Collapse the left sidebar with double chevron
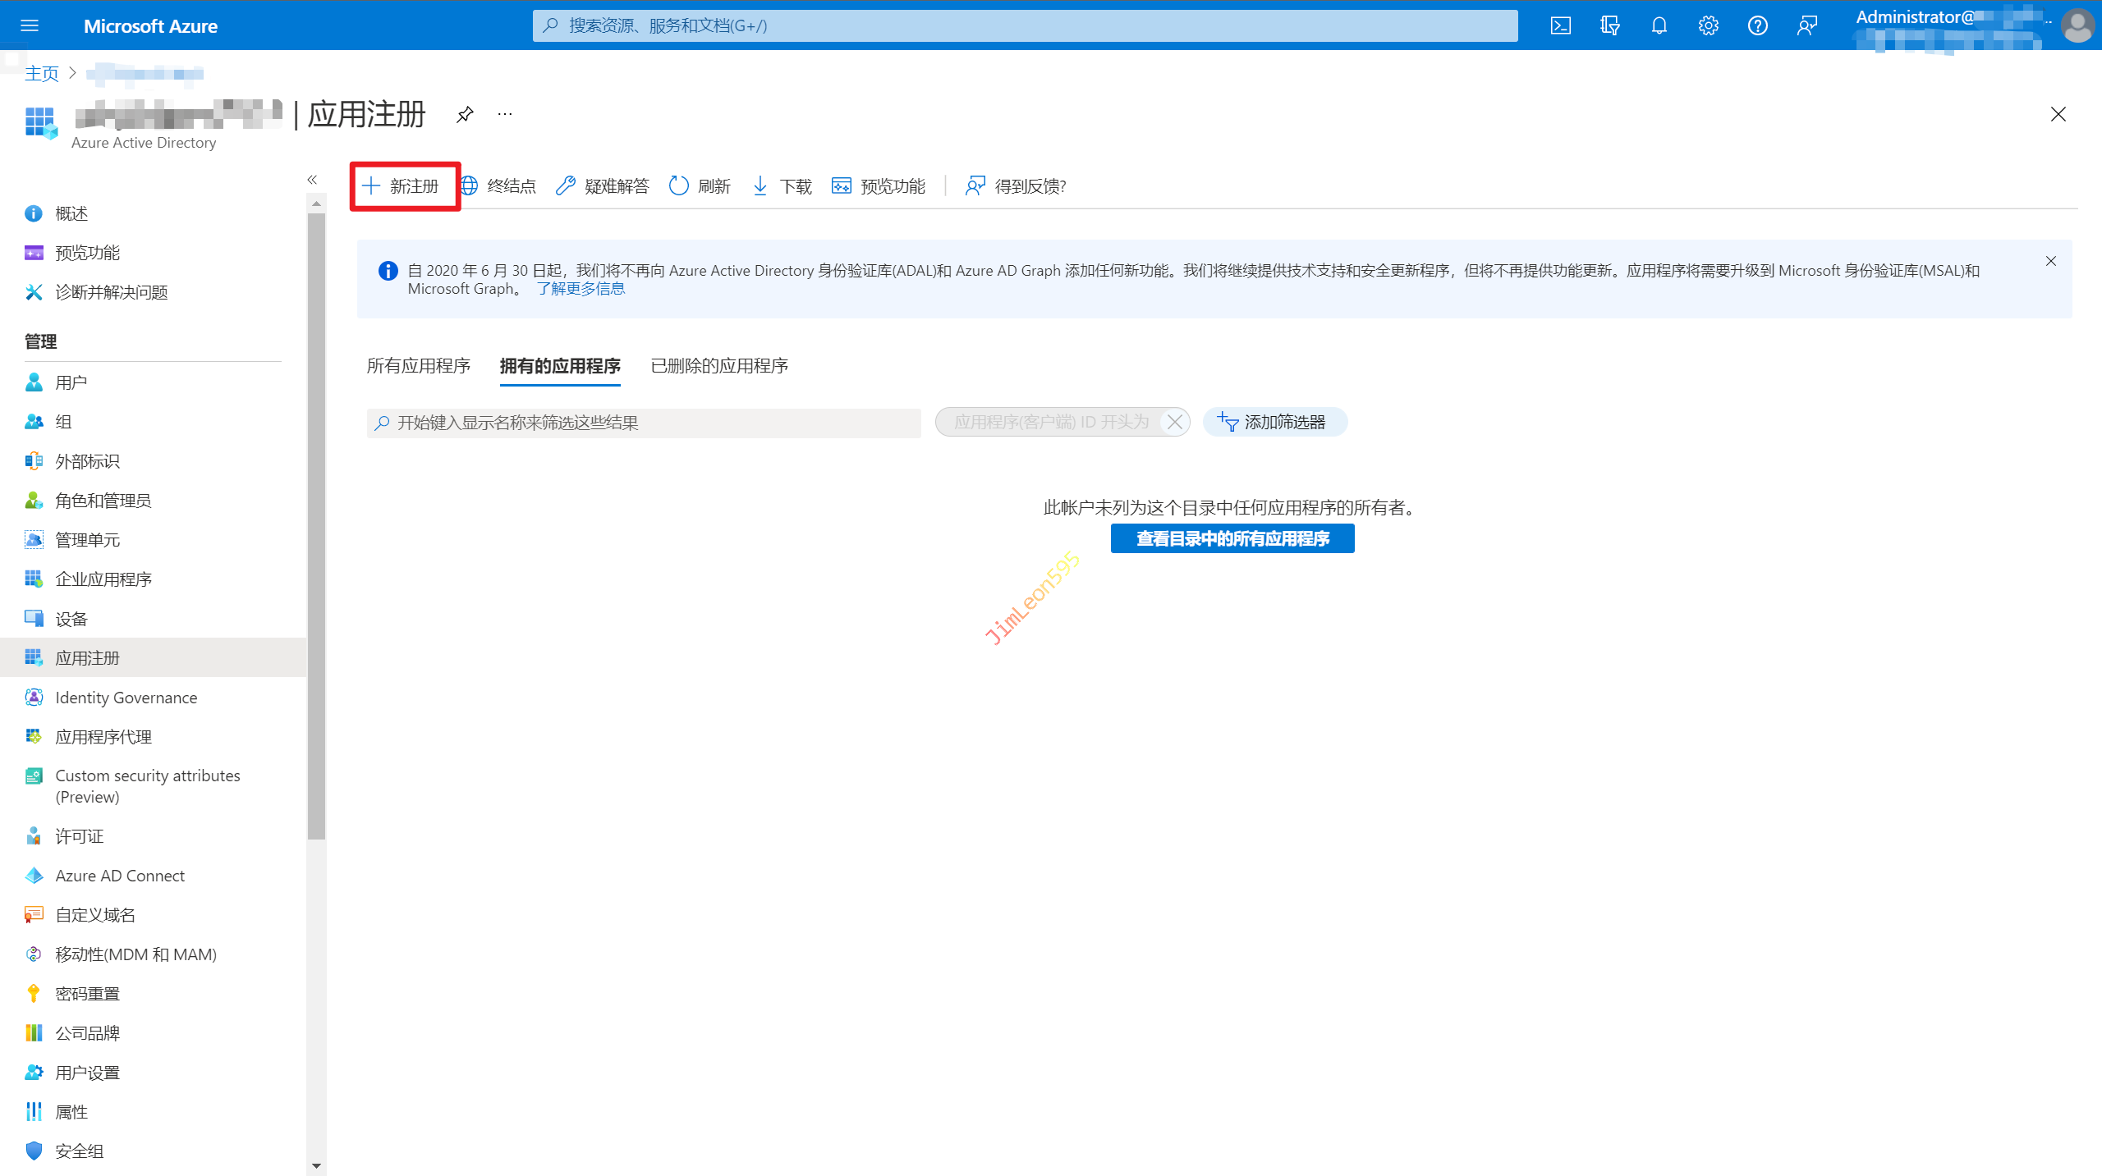The height and width of the screenshot is (1176, 2102). coord(312,180)
